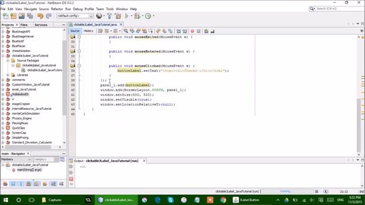Open the Tools menu
The height and width of the screenshot is (205, 365).
pyautogui.click(x=109, y=9)
